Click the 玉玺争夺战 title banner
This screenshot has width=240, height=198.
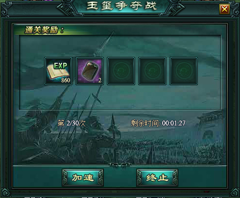[x=121, y=6]
